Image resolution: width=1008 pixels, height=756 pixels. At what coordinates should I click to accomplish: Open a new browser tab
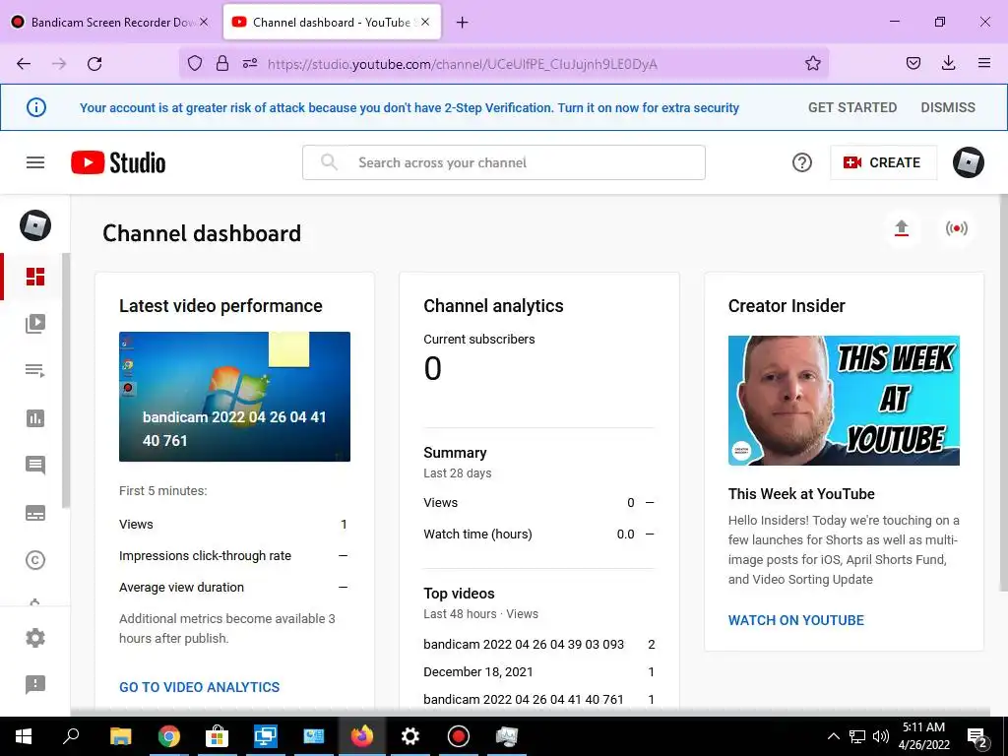pyautogui.click(x=462, y=23)
